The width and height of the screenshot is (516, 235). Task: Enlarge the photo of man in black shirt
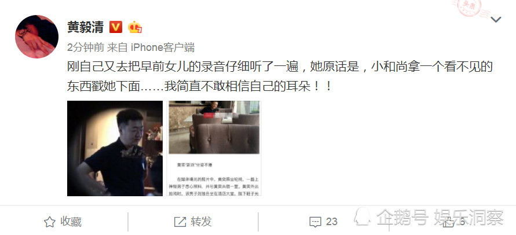click(x=115, y=148)
